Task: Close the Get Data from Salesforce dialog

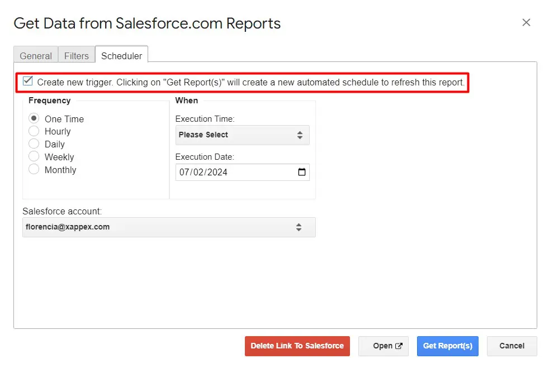Action: pyautogui.click(x=526, y=22)
